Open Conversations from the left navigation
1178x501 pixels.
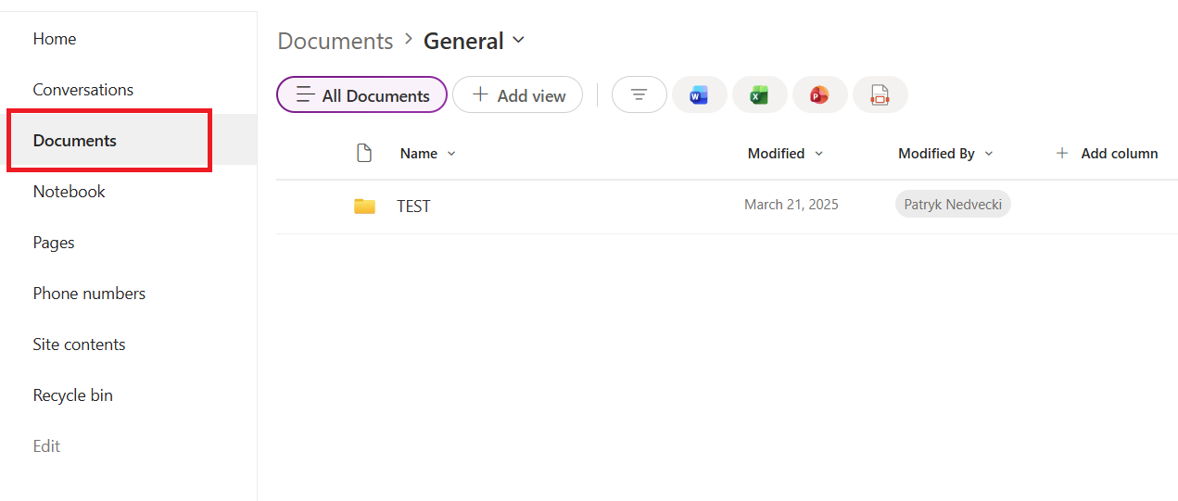pos(83,90)
